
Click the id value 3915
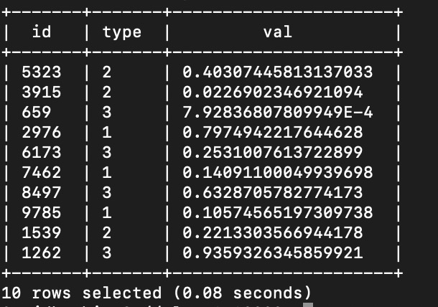pos(42,92)
